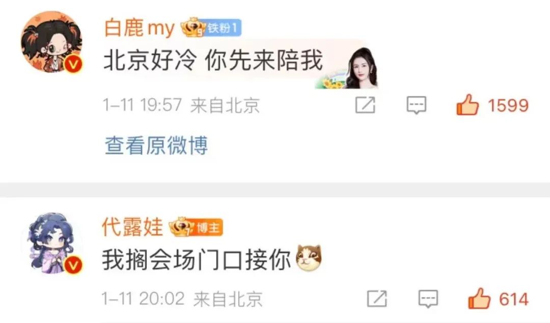
Task: Open reply icon on 代露娃 comment
Action: point(428,299)
